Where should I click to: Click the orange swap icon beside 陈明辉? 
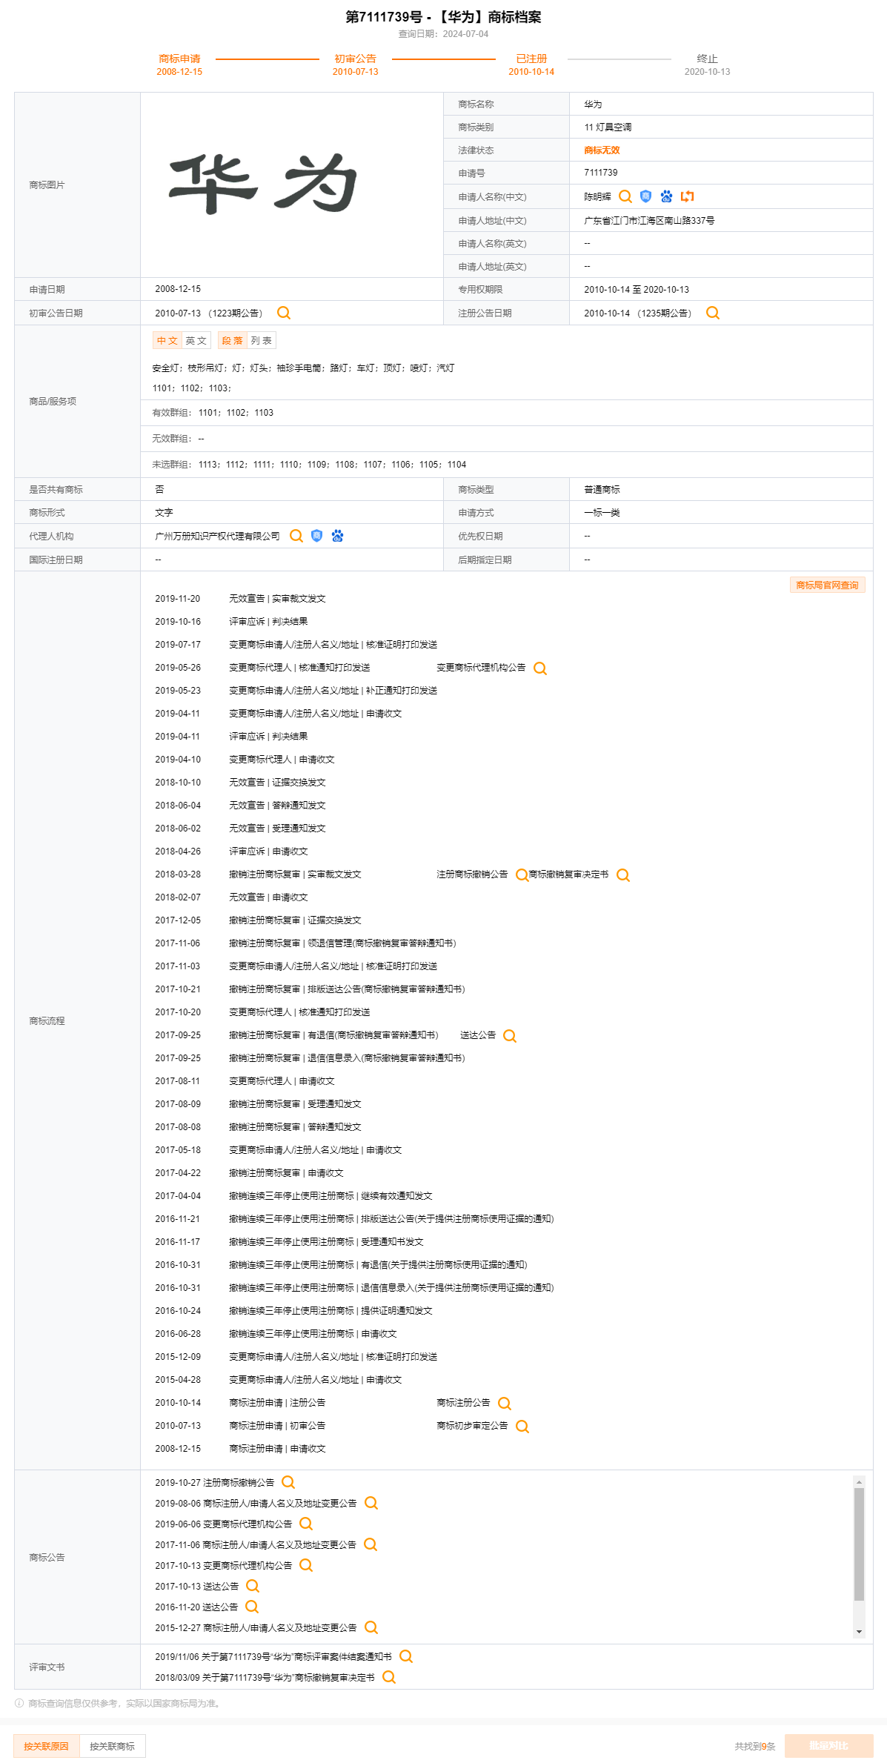point(688,196)
